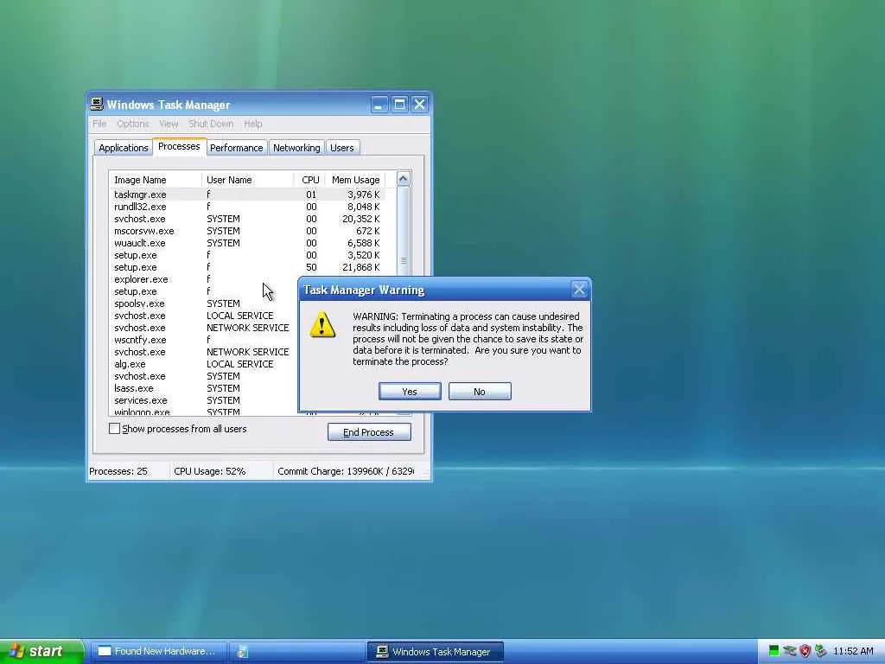This screenshot has width=885, height=664.
Task: Open the Options menu
Action: tap(133, 124)
